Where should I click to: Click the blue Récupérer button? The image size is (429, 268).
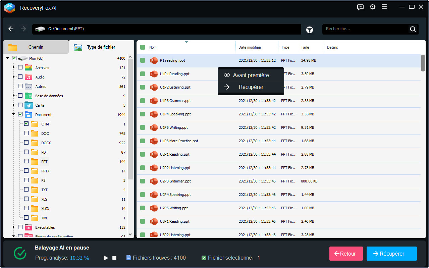(392, 254)
